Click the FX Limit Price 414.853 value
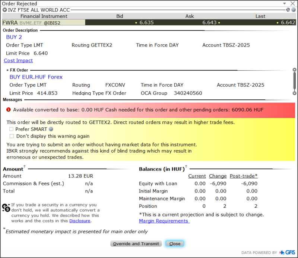 [x=47, y=93]
